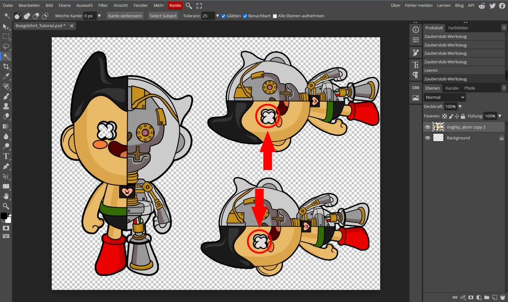Click the Kante verbessern button

click(125, 16)
